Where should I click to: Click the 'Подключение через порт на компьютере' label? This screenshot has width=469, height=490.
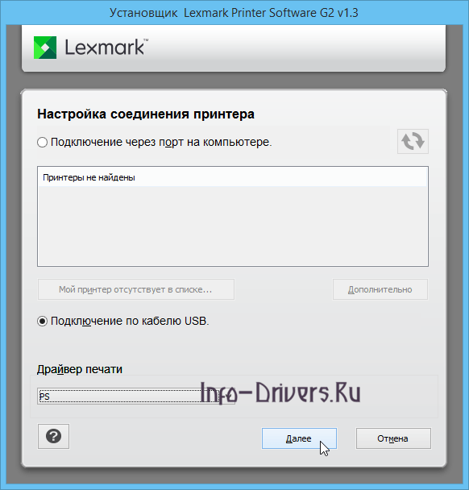(x=161, y=143)
